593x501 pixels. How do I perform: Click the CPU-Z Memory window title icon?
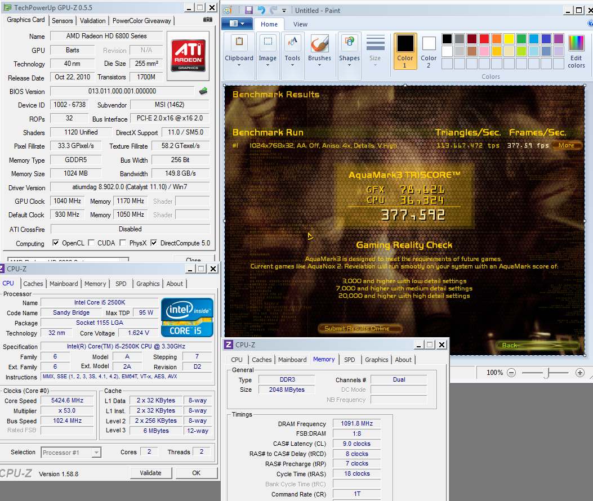click(x=229, y=345)
